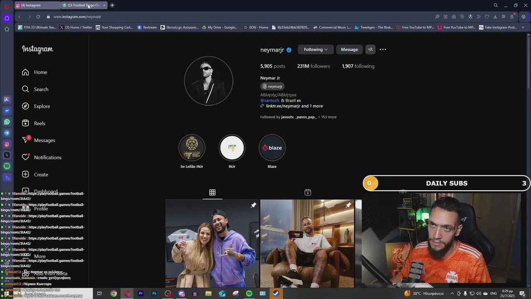Open Opera sidebar Spotify icon

7,166
